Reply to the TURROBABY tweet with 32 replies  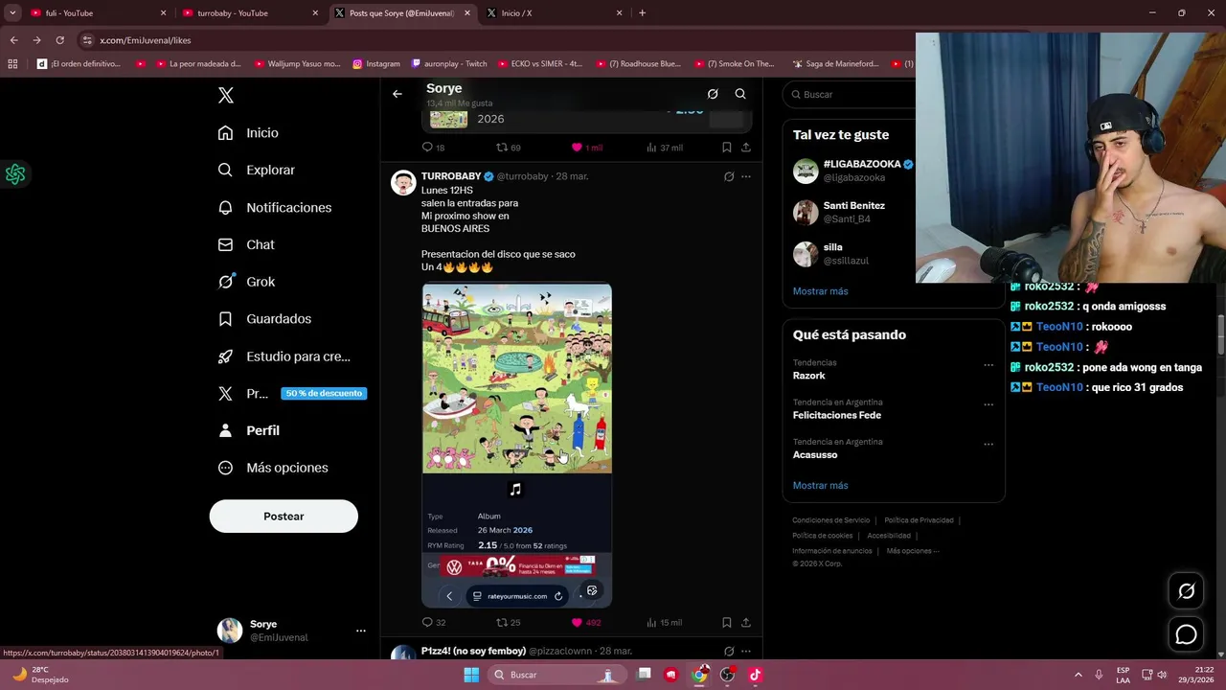428,622
